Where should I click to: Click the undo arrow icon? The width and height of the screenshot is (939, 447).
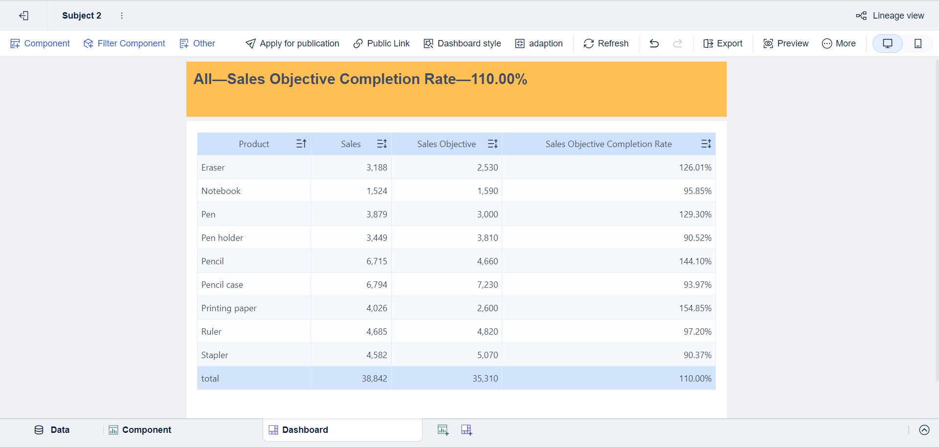(654, 43)
